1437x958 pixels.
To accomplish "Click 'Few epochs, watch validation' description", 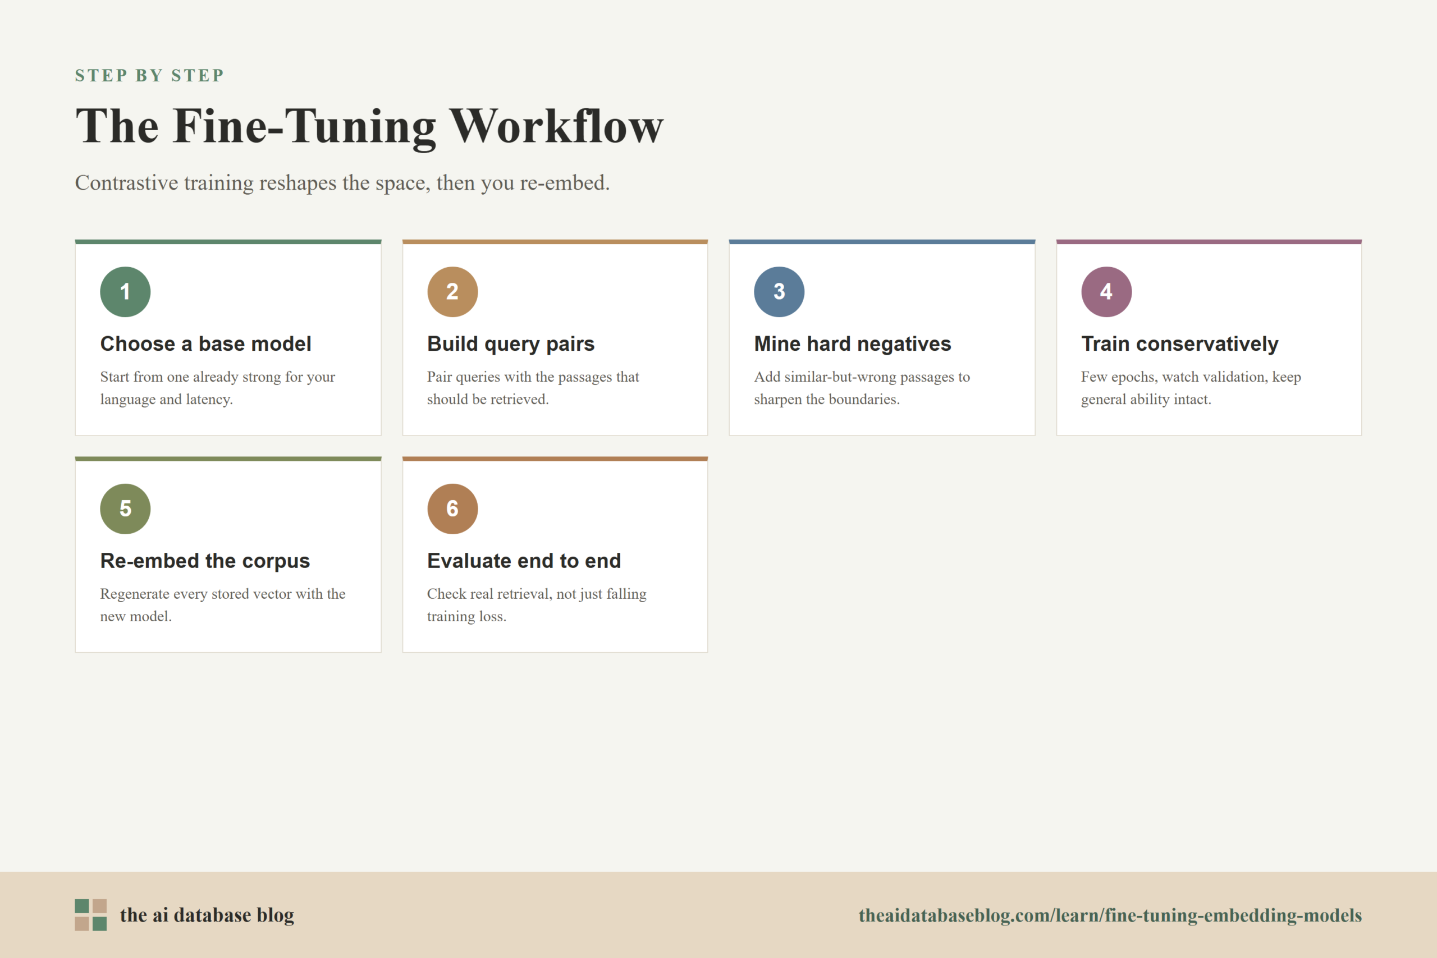I will pyautogui.click(x=1191, y=388).
